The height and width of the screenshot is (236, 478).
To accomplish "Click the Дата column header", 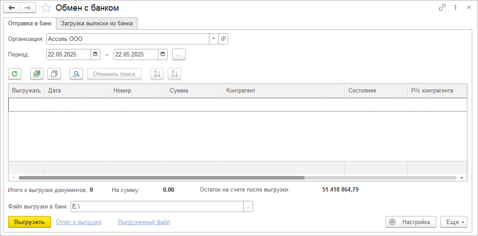I will pos(77,91).
